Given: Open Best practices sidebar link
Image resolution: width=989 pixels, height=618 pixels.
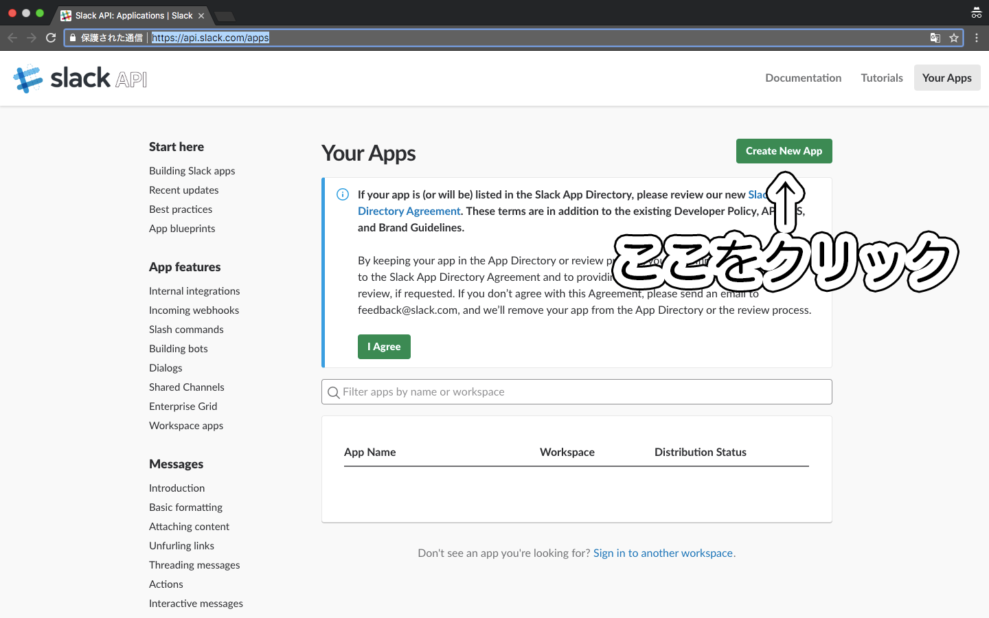Looking at the screenshot, I should tap(181, 209).
